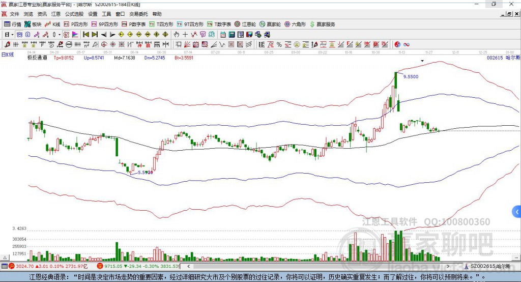Step chart left with black left arrow
Screen dimensions: 521x282
(x=104, y=35)
